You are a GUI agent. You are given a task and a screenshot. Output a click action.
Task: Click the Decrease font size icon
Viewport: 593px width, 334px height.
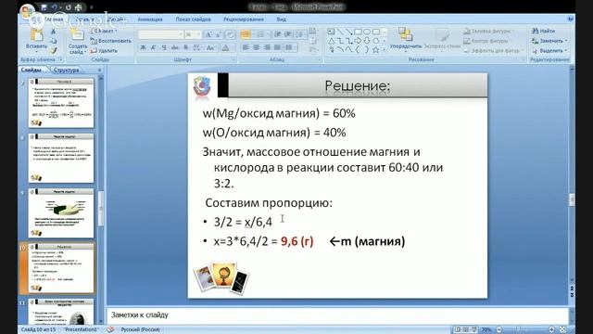click(x=219, y=35)
